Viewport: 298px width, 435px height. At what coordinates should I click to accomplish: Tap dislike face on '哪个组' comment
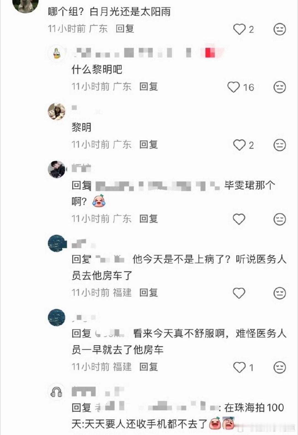[280, 29]
